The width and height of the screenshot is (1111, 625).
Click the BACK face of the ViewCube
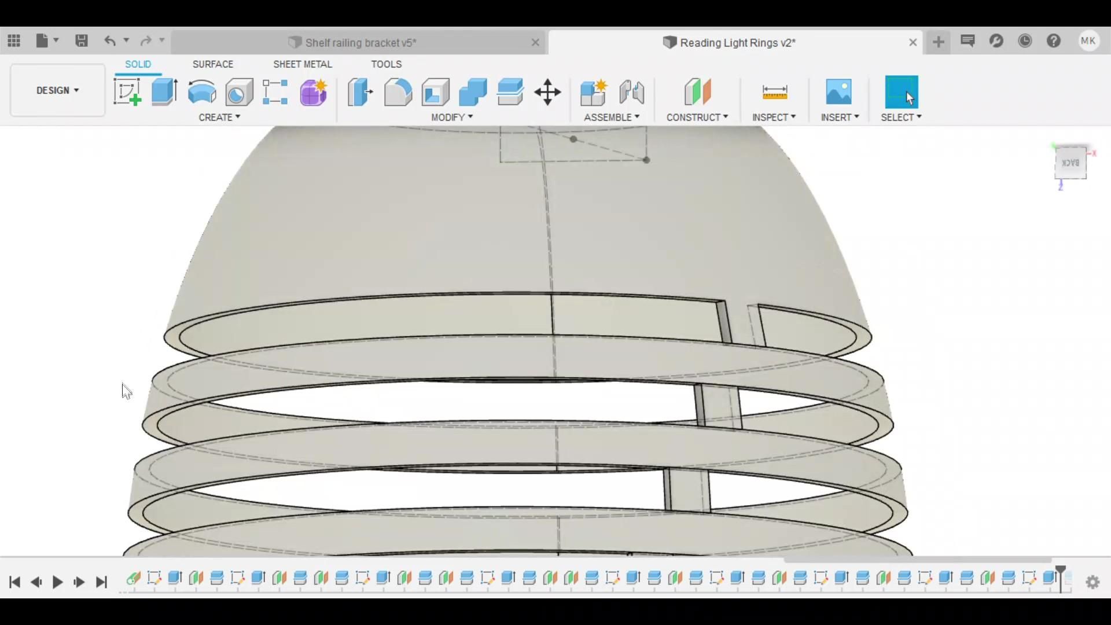point(1070,163)
